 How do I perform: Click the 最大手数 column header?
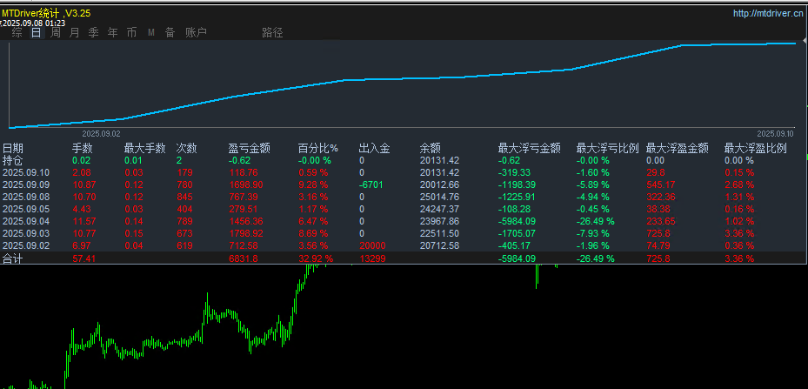click(x=144, y=149)
